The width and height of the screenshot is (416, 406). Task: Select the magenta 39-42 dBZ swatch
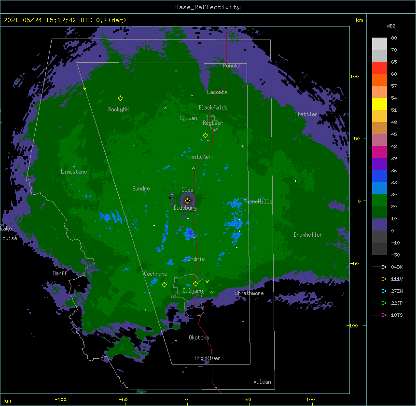pos(379,152)
